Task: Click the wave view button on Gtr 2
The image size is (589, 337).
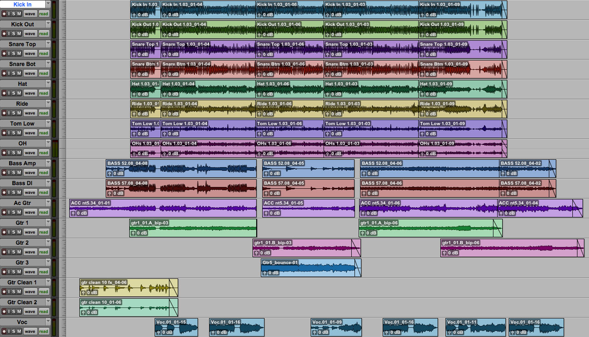Action: tap(30, 252)
